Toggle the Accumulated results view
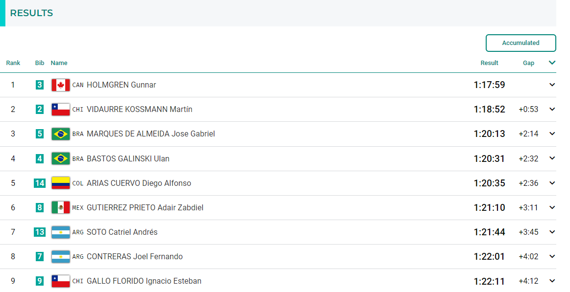The width and height of the screenshot is (570, 292). pos(520,43)
